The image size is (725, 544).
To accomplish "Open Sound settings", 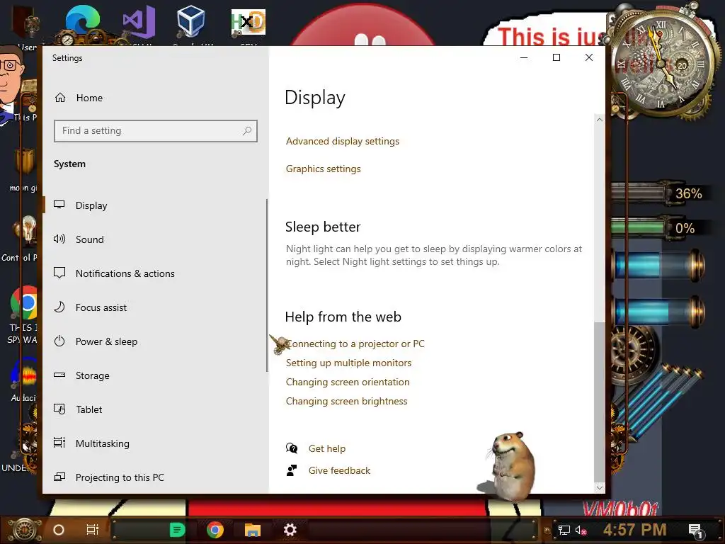I will [155, 239].
